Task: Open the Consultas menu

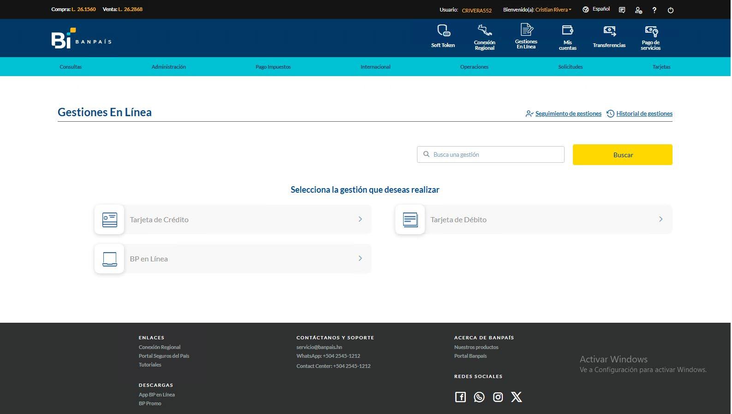Action: (x=71, y=67)
